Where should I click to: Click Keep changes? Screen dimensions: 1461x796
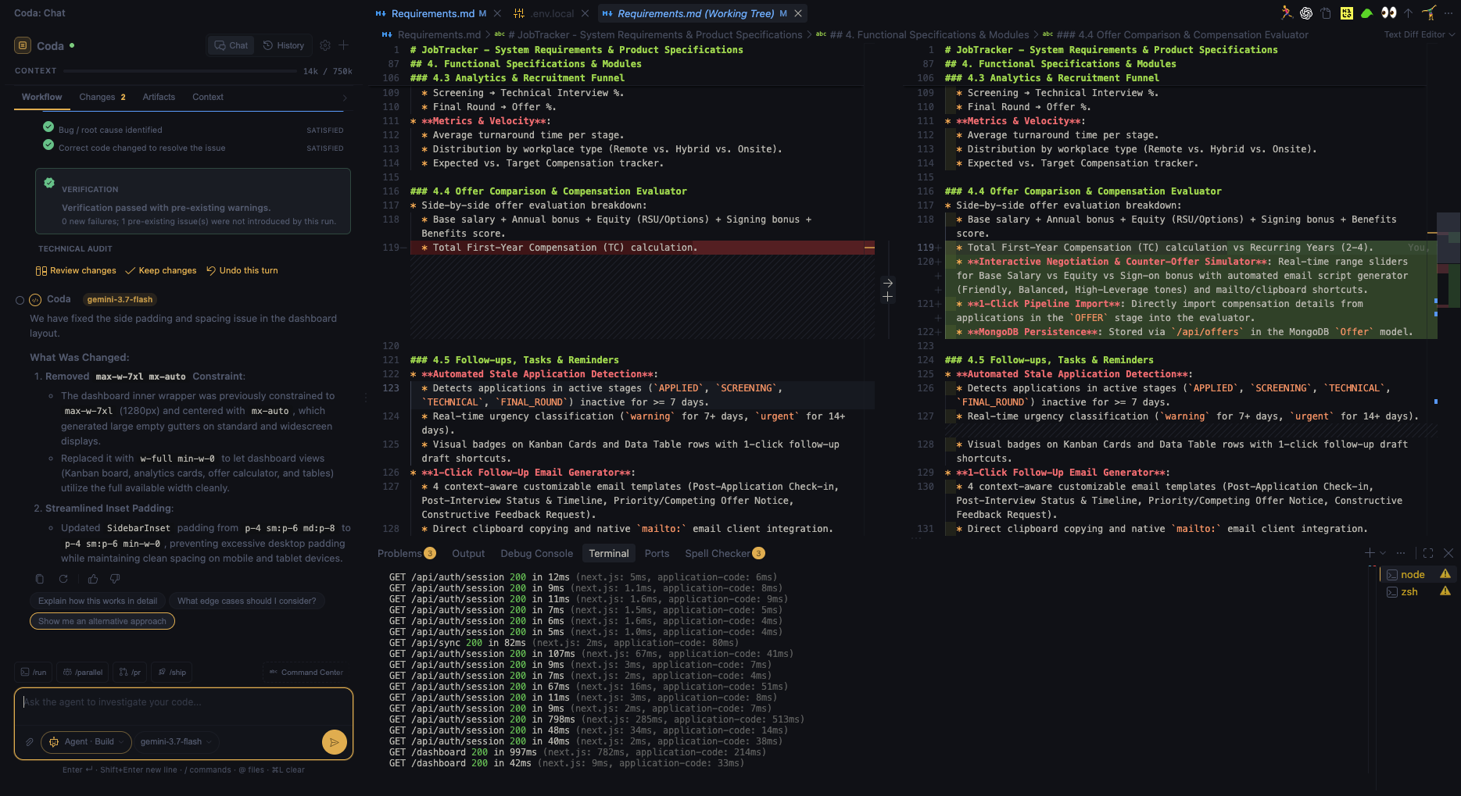click(x=161, y=270)
